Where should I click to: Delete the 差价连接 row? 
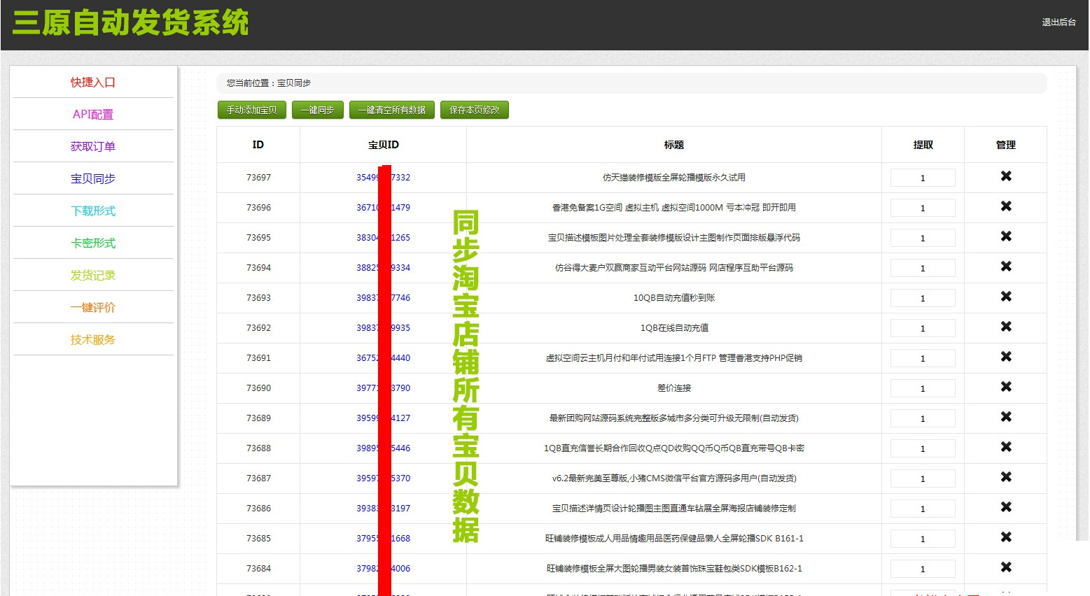pos(1005,387)
